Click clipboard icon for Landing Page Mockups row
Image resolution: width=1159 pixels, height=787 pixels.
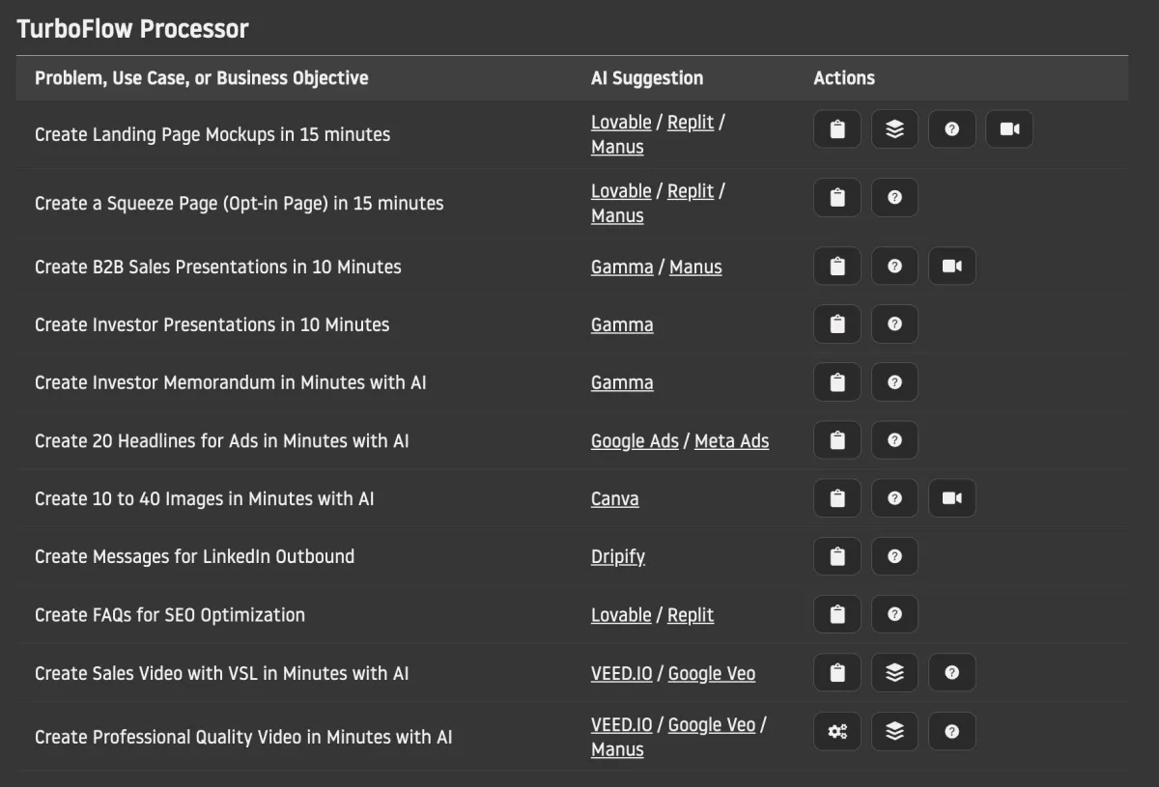pos(837,129)
